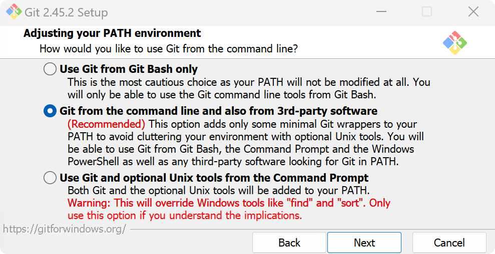This screenshot has height=254, width=495.
Task: Choose Git from the command line and 3rd-party software
Action: coord(50,111)
